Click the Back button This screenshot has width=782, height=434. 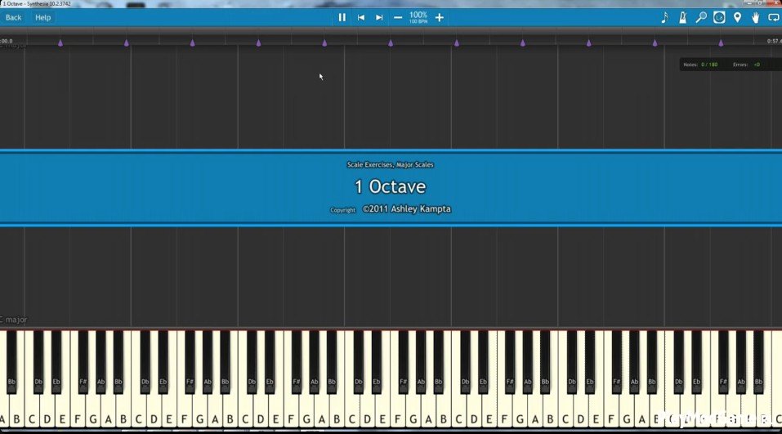click(x=14, y=17)
